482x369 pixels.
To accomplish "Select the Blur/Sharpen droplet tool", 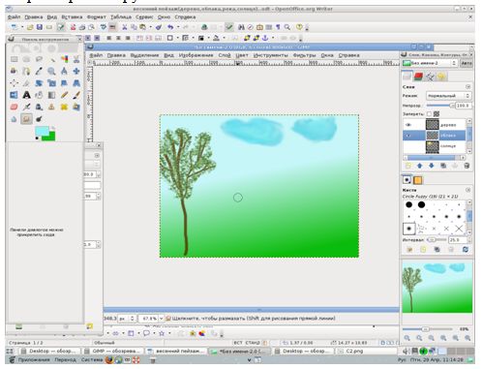I will pyautogui.click(x=14, y=119).
